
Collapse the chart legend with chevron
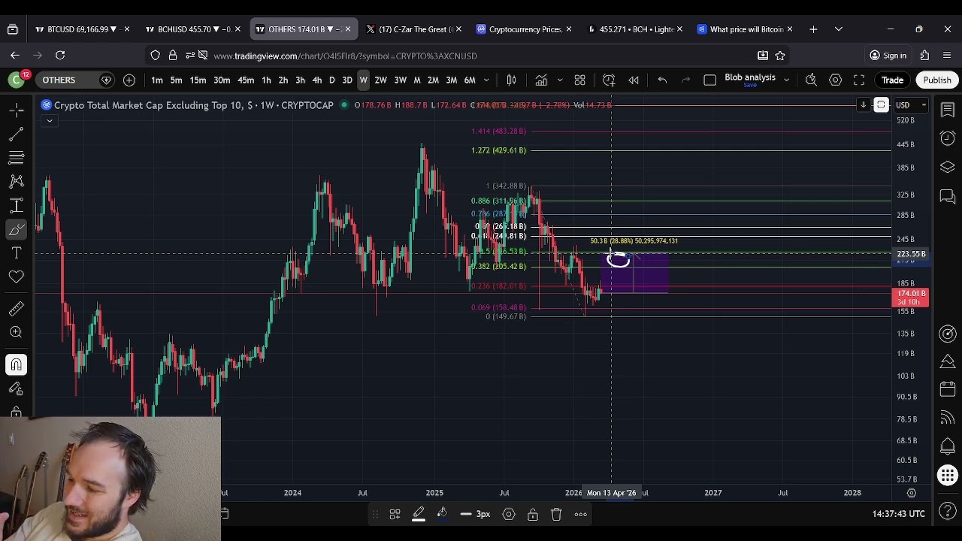coord(49,120)
